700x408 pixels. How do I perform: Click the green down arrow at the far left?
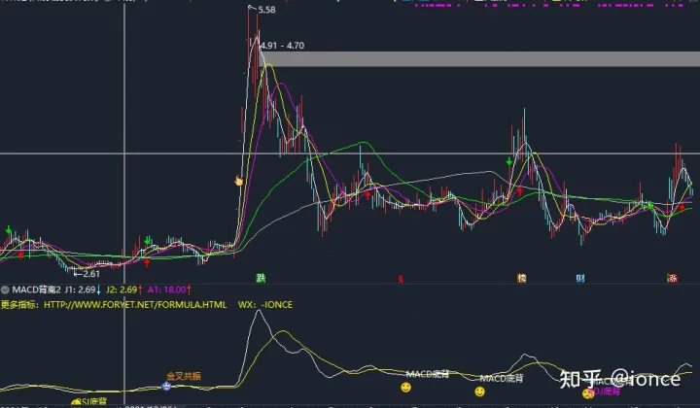[x=10, y=231]
